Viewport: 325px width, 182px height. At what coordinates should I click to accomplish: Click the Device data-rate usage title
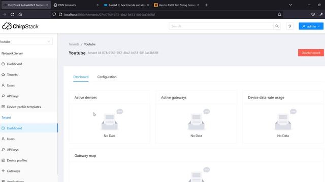click(266, 98)
